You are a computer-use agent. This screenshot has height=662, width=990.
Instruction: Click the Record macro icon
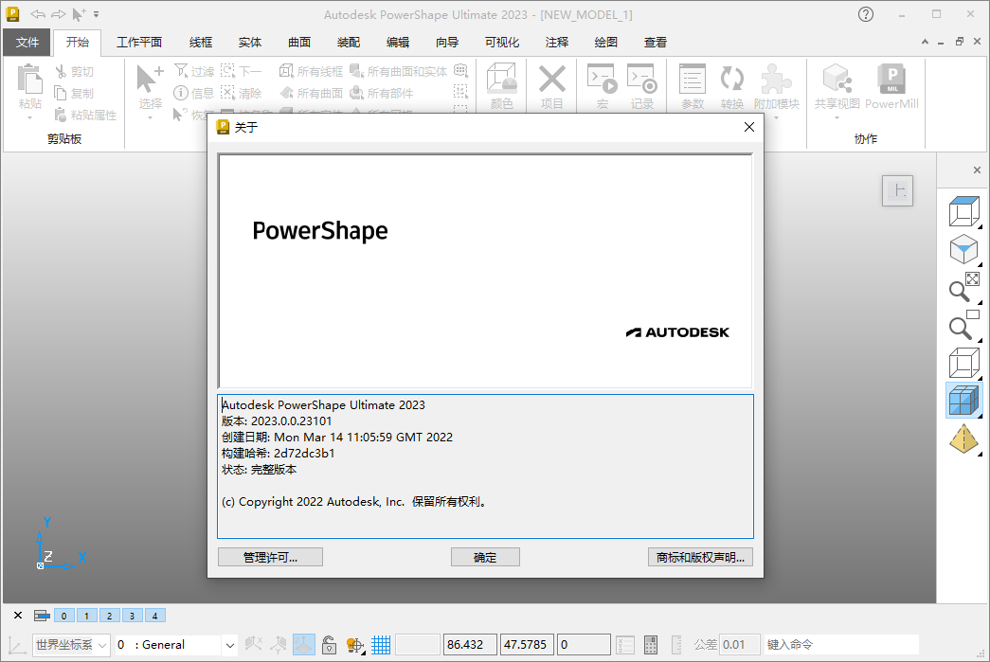click(x=642, y=79)
